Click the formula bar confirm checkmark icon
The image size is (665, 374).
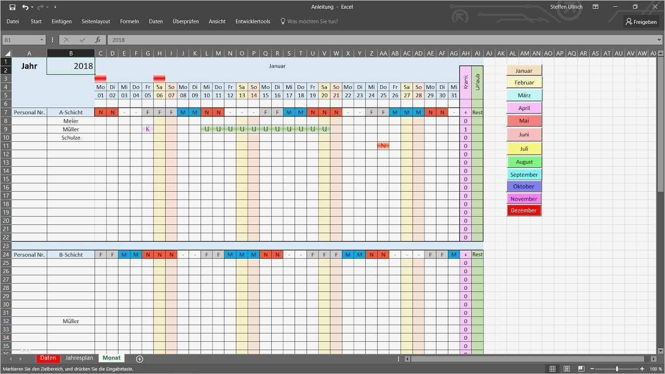tap(82, 40)
